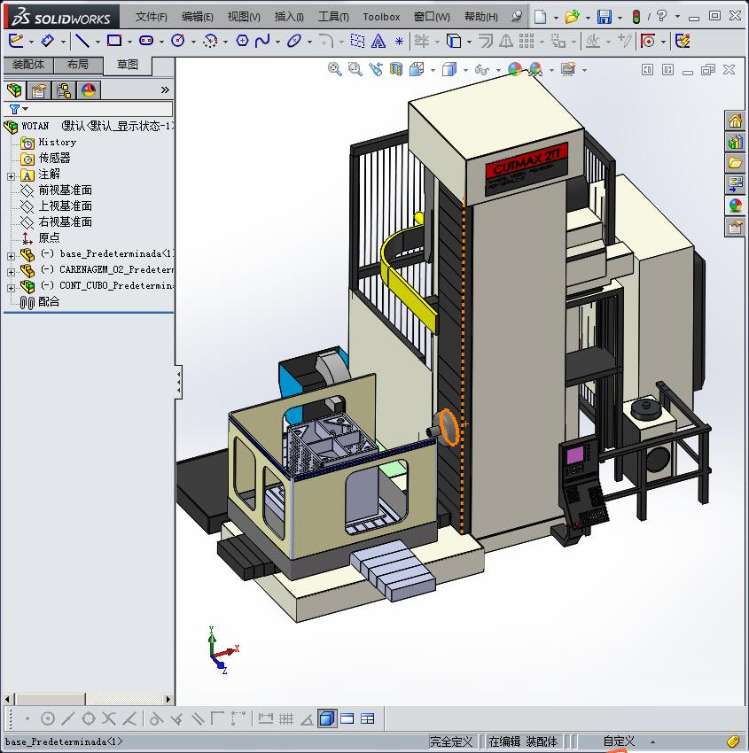Expand the 注解 annotations node

[x=11, y=176]
